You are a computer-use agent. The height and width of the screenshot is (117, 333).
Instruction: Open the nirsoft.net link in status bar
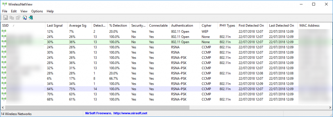click(x=130, y=113)
